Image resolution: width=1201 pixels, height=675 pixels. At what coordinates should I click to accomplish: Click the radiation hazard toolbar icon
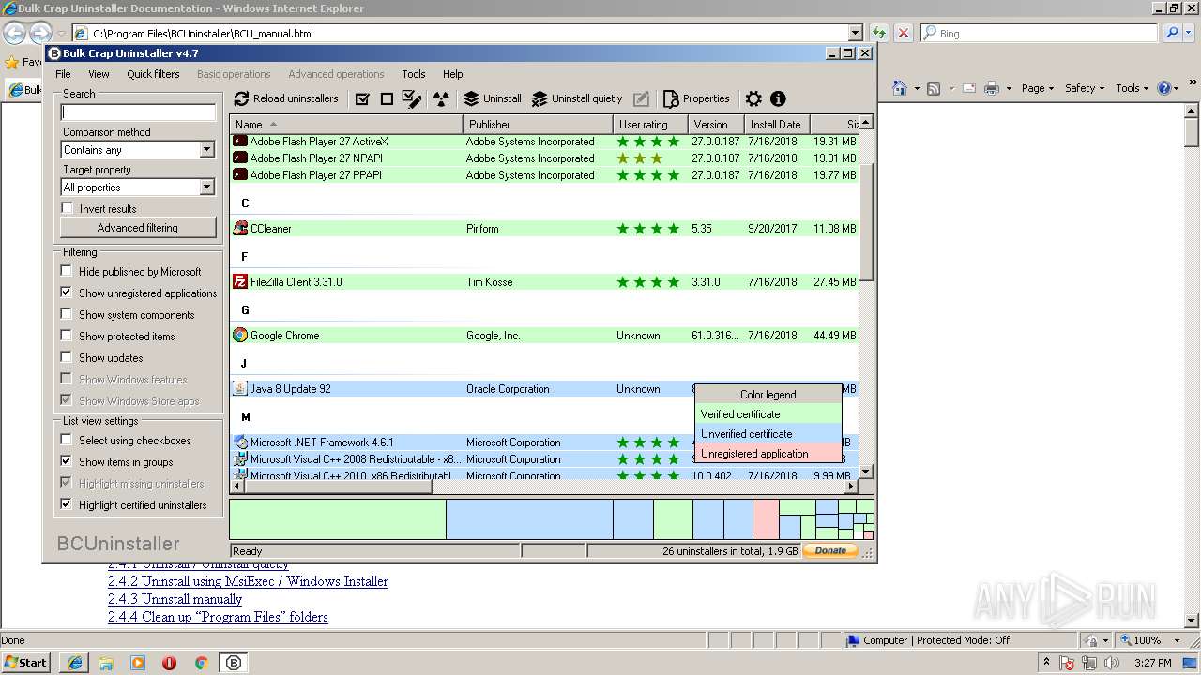click(x=441, y=98)
